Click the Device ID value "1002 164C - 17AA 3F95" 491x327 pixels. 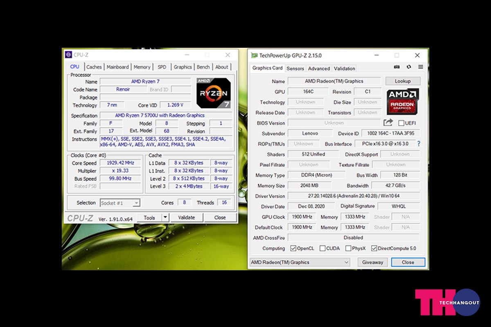(391, 133)
